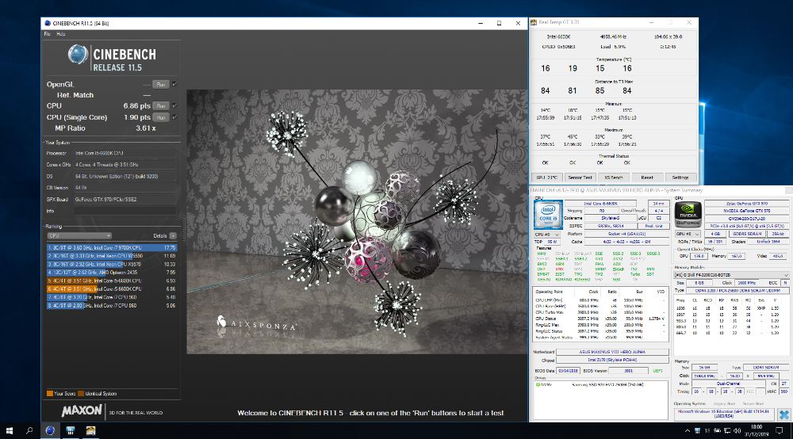Click the rendered Aixsponza scene image
This screenshot has height=439, width=793.
point(357,222)
